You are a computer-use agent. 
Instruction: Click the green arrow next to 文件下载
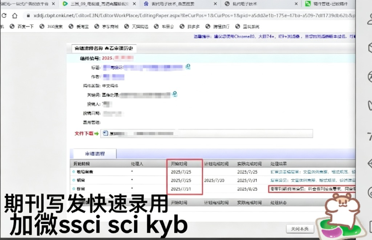[97, 134]
